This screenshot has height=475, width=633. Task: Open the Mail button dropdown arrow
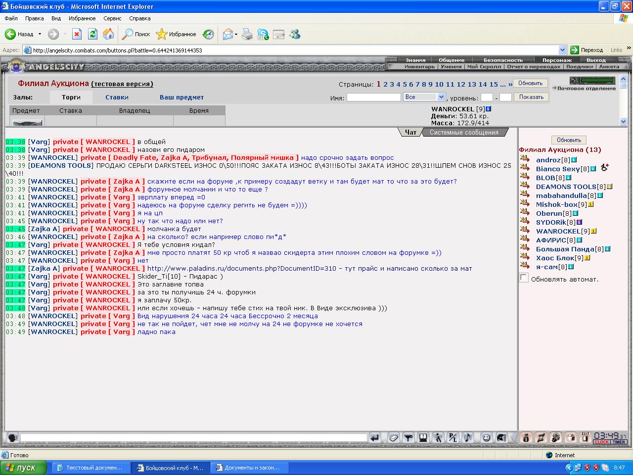tap(236, 34)
